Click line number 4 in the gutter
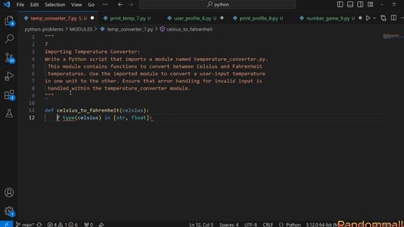Image resolution: width=404 pixels, height=227 pixels. [33, 59]
